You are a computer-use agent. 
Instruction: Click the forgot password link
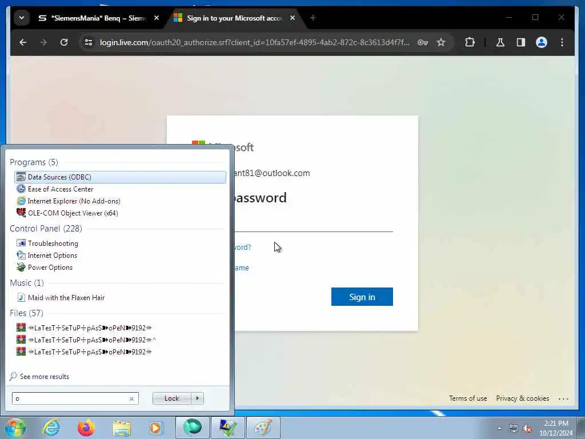242,247
